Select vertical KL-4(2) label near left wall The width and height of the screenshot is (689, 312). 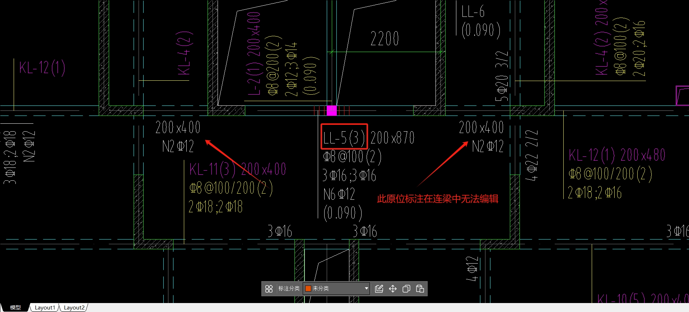(185, 53)
